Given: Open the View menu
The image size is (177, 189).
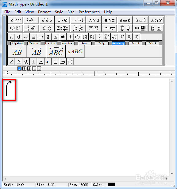Looking at the screenshot, I should (x=29, y=12).
